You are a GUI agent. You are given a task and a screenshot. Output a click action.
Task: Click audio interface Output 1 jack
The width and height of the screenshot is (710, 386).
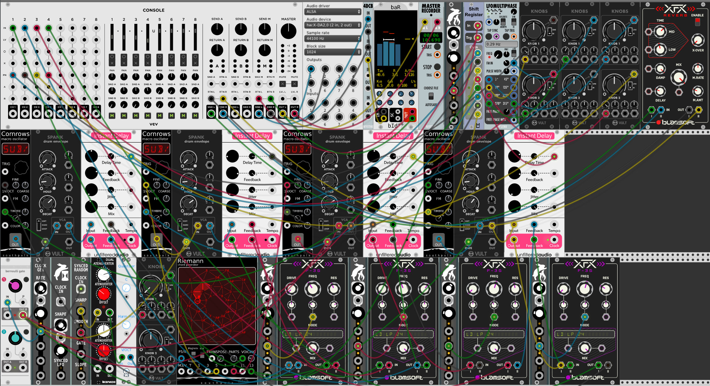pyautogui.click(x=311, y=69)
